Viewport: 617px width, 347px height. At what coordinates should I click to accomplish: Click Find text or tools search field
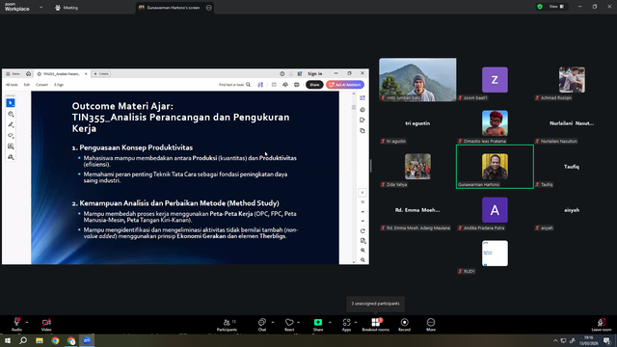coord(234,85)
